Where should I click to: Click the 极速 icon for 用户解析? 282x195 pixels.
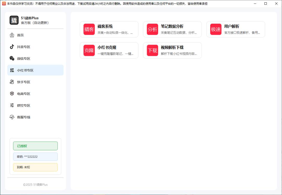point(216,29)
